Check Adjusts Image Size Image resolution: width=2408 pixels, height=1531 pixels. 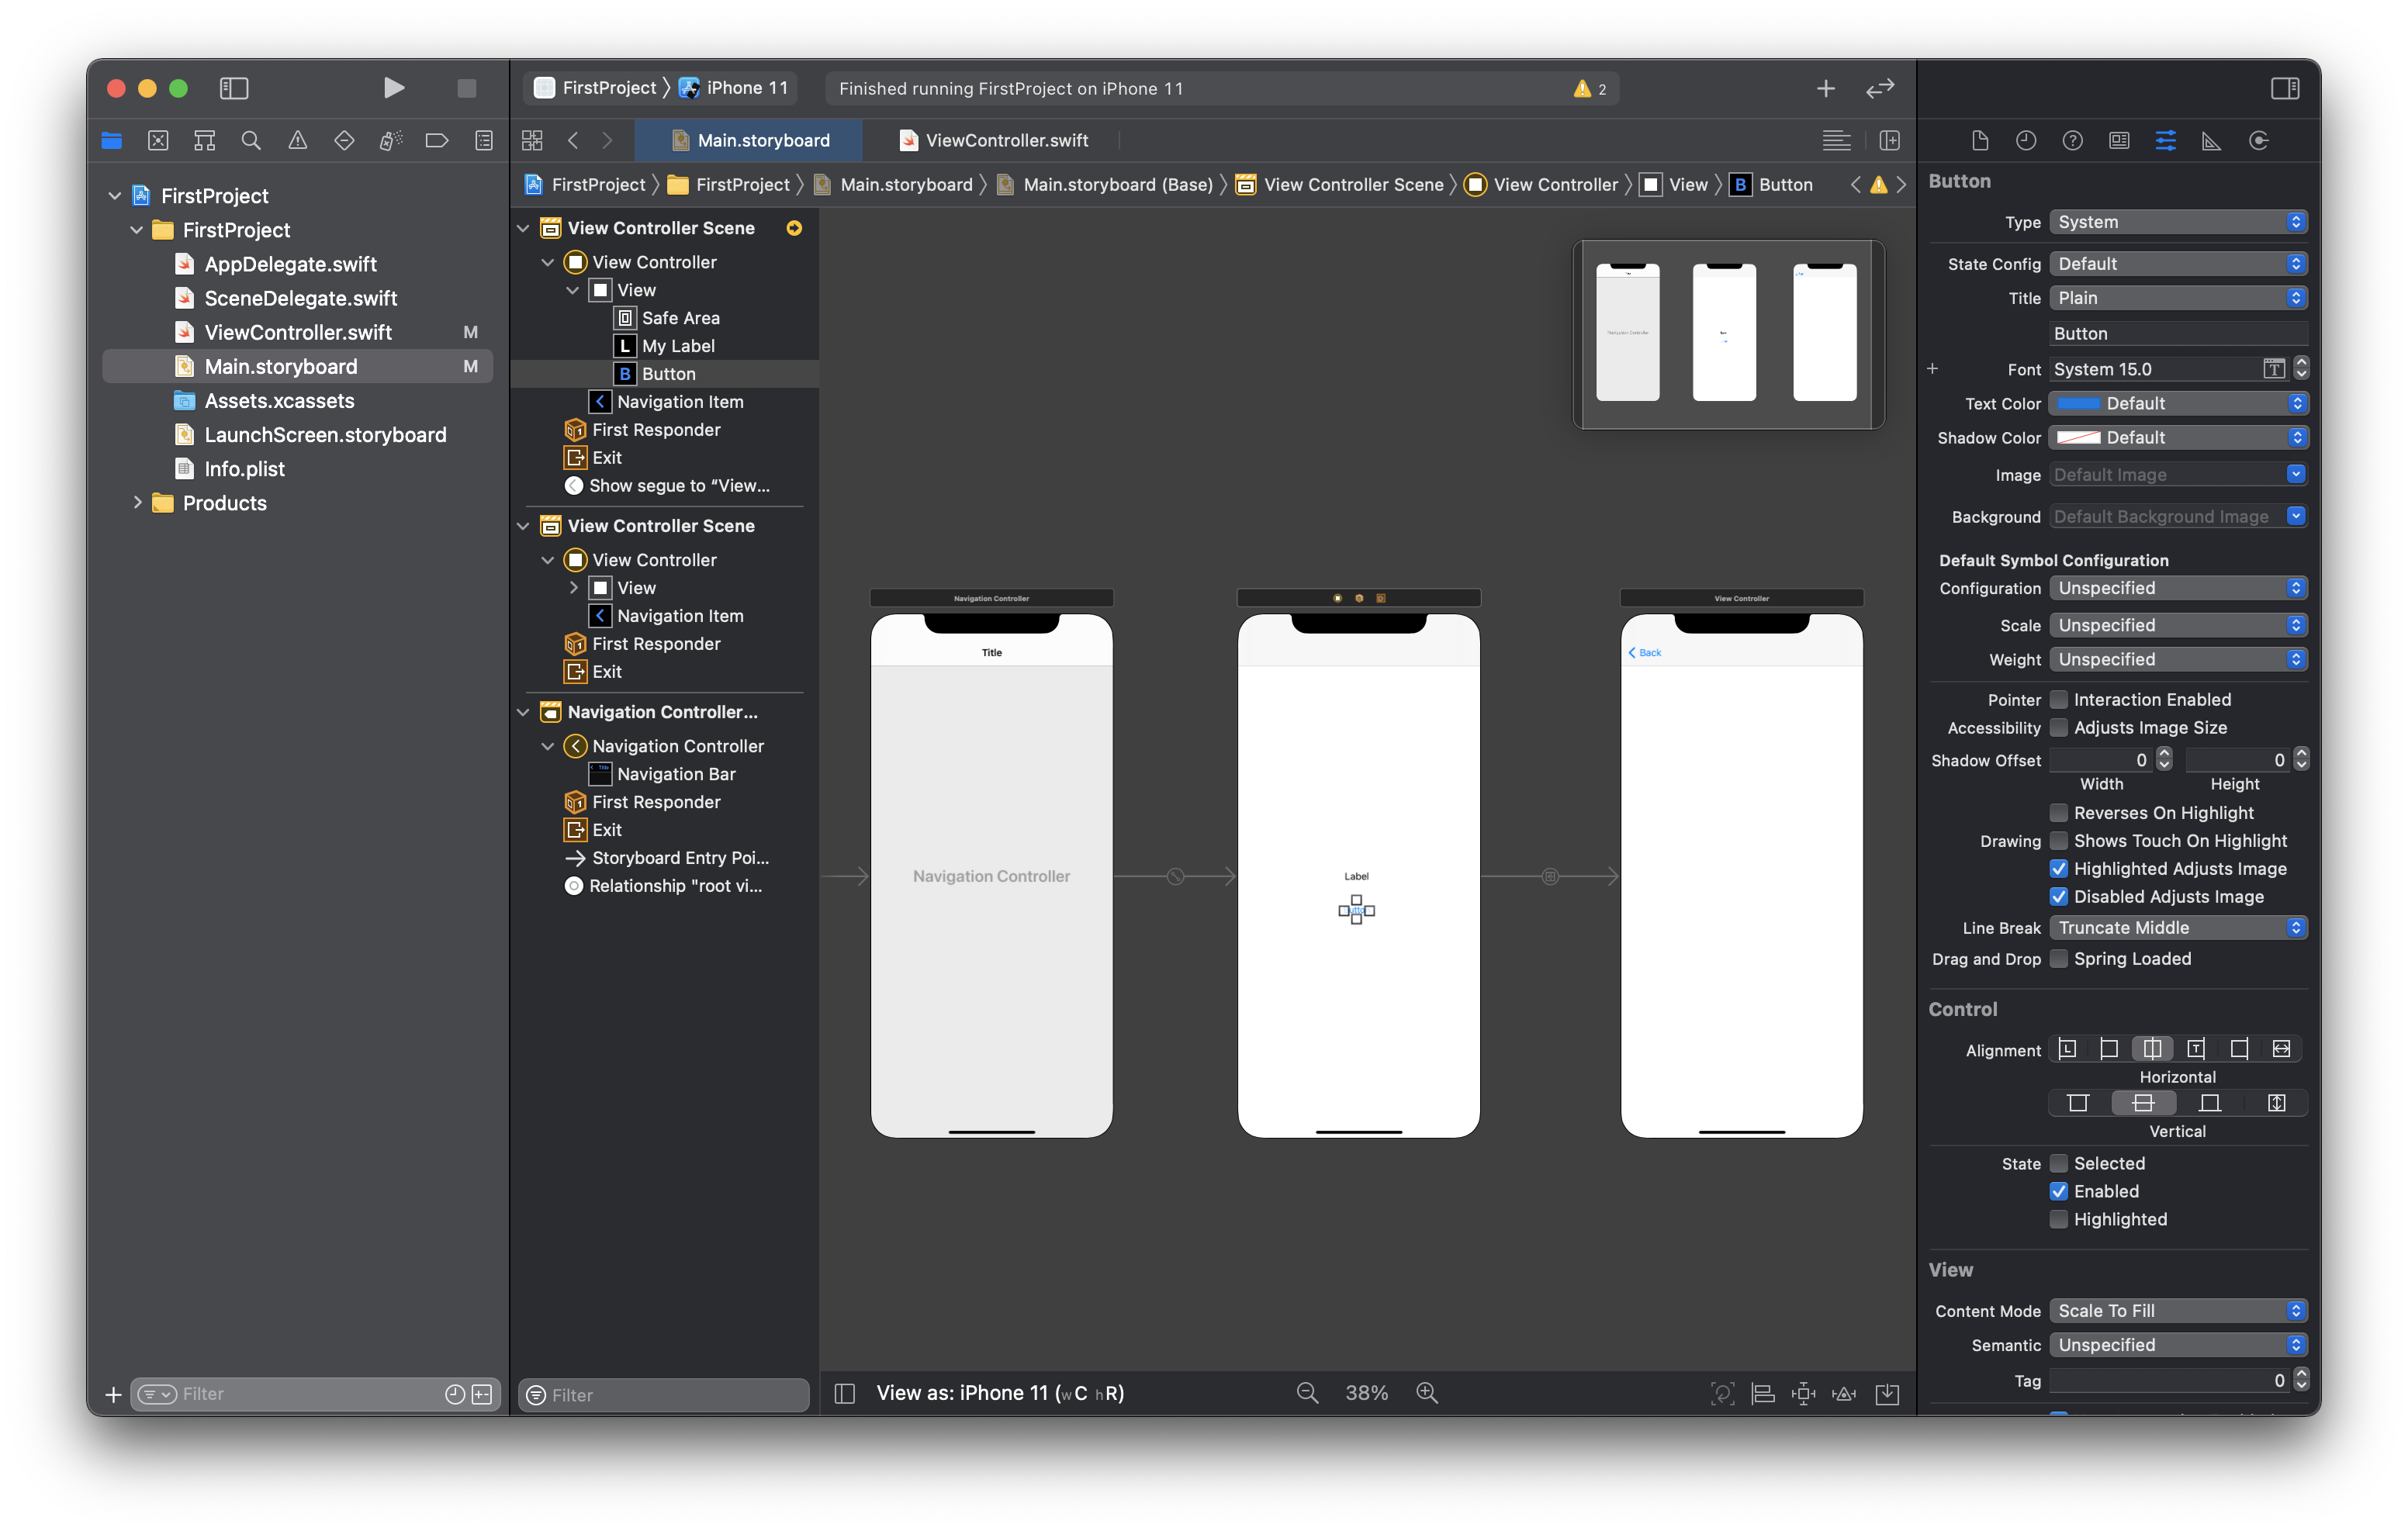pos(2059,727)
